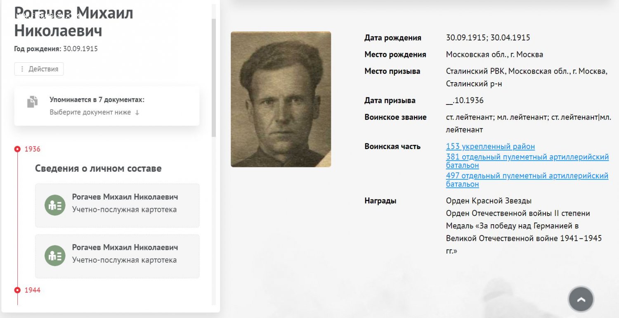Click the green icon of the second Учетно-послужная картотека card

(55, 256)
